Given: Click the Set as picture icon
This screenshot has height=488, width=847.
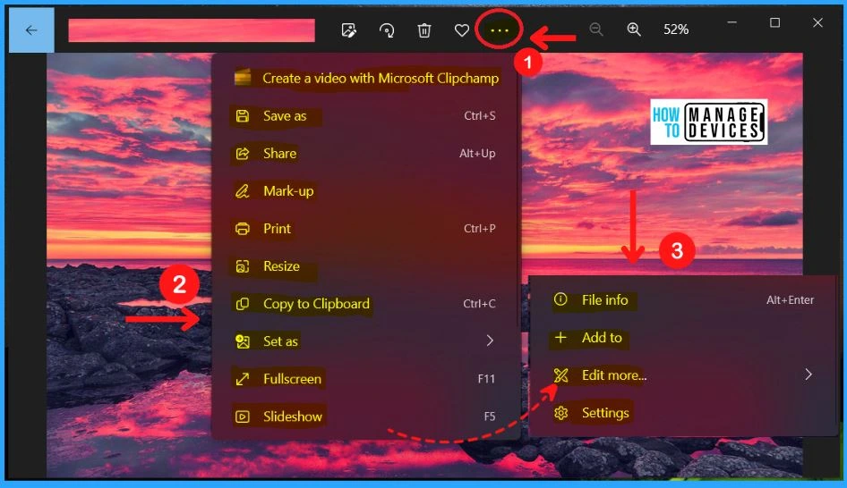Looking at the screenshot, I should pyautogui.click(x=243, y=341).
